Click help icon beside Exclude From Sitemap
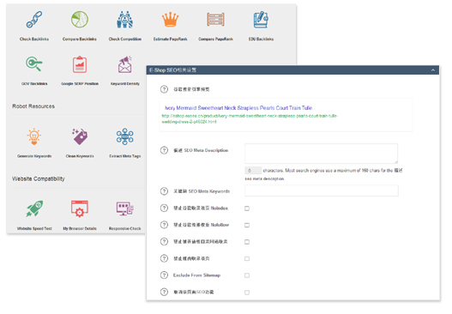This screenshot has width=452, height=314. [164, 275]
